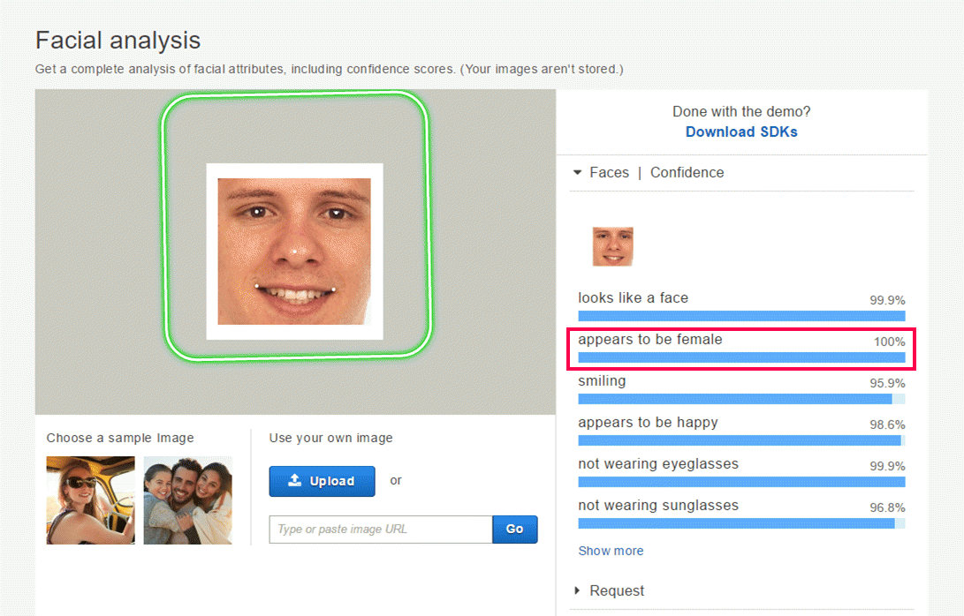Collapse the Faces section triangle

point(577,173)
